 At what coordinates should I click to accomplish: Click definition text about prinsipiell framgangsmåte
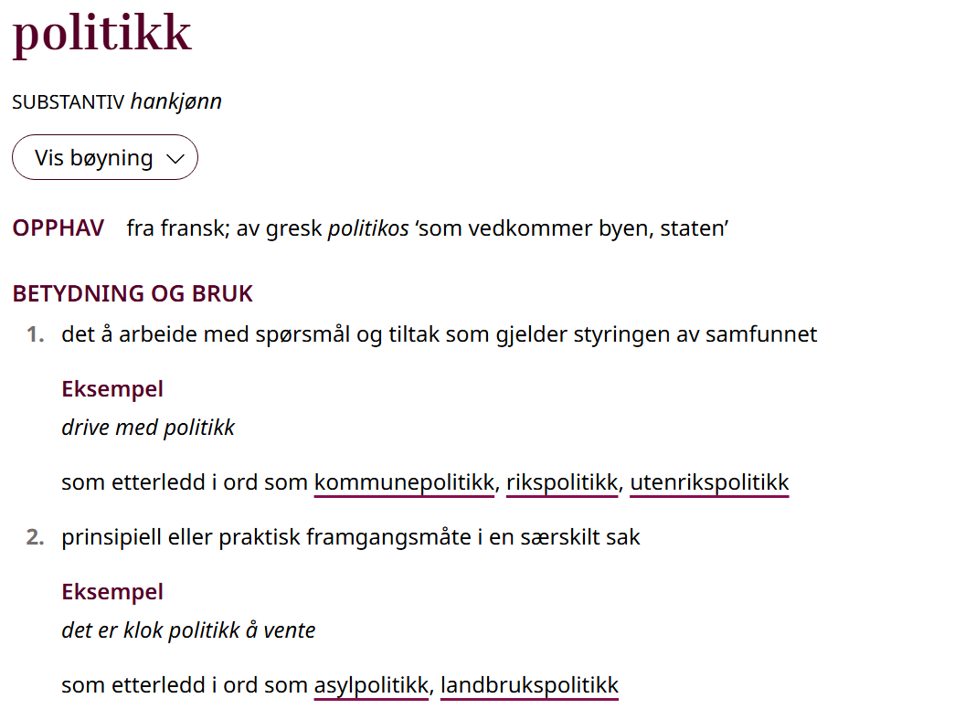[x=350, y=537]
